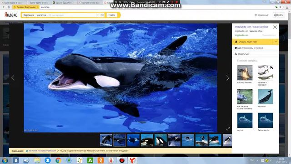Open the Bandicam red record taskbar icon
Screen dimensions: 291x164
point(122,160)
